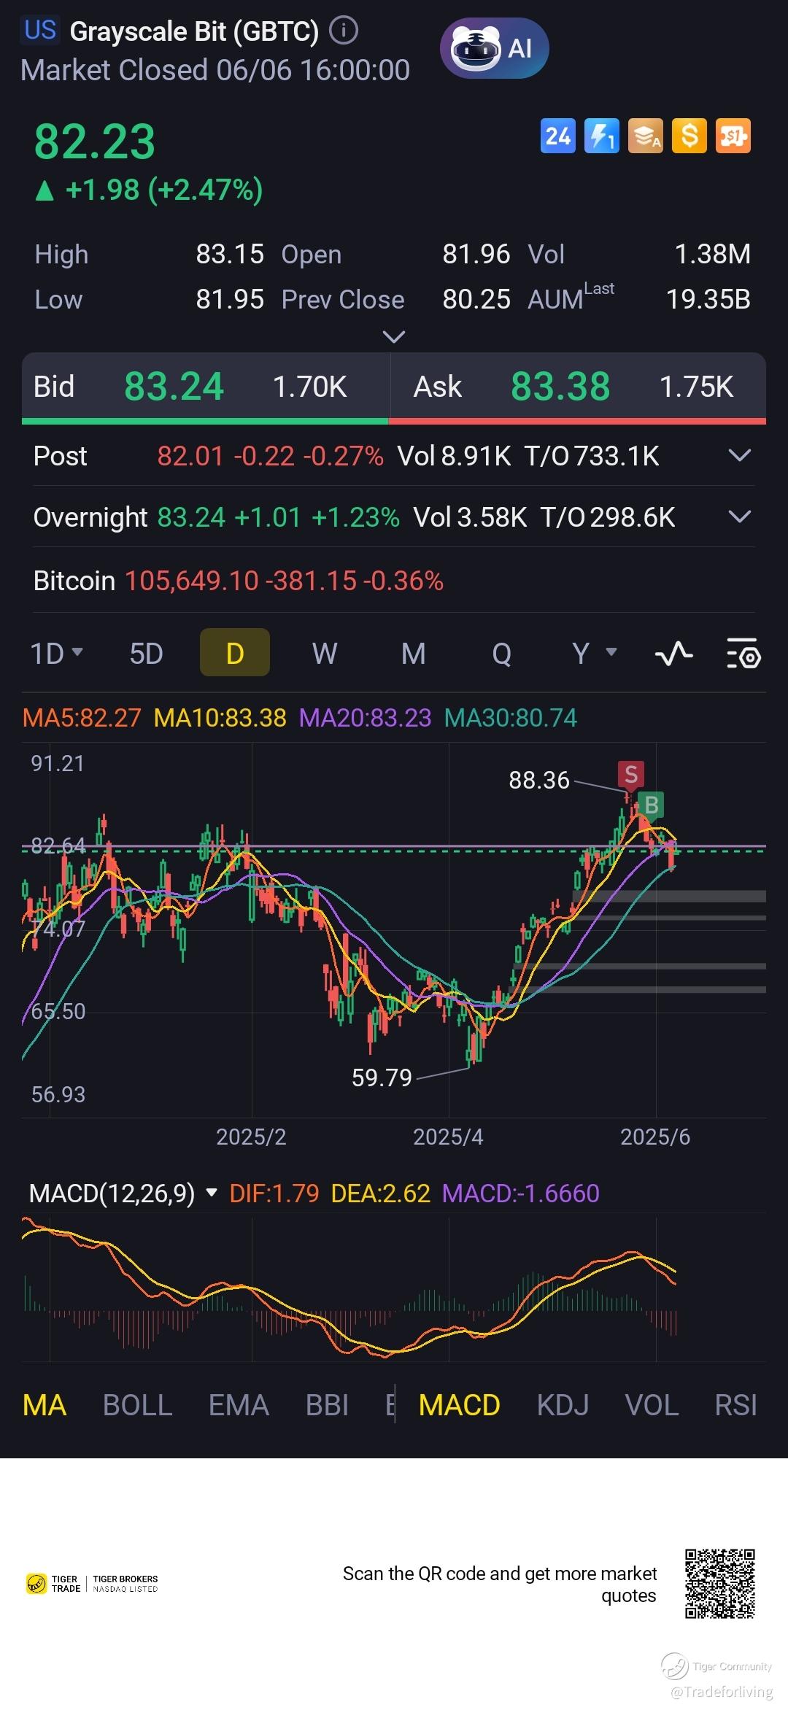The image size is (788, 1710).
Task: Select the RSI sub indicator
Action: 735,1405
